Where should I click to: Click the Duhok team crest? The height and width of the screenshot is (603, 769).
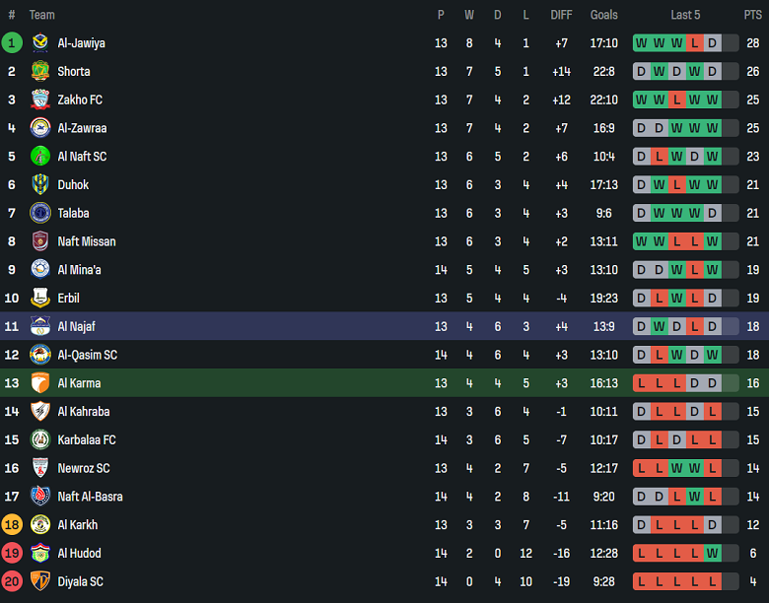tap(40, 184)
